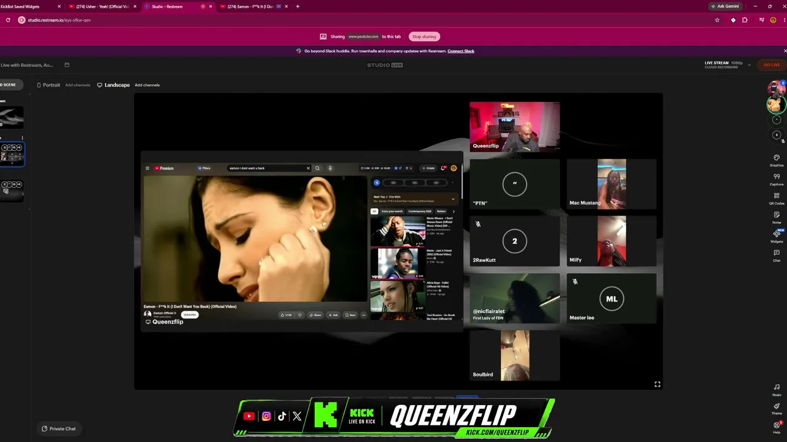Open the Chat panel
This screenshot has height=442, width=787.
pyautogui.click(x=777, y=255)
